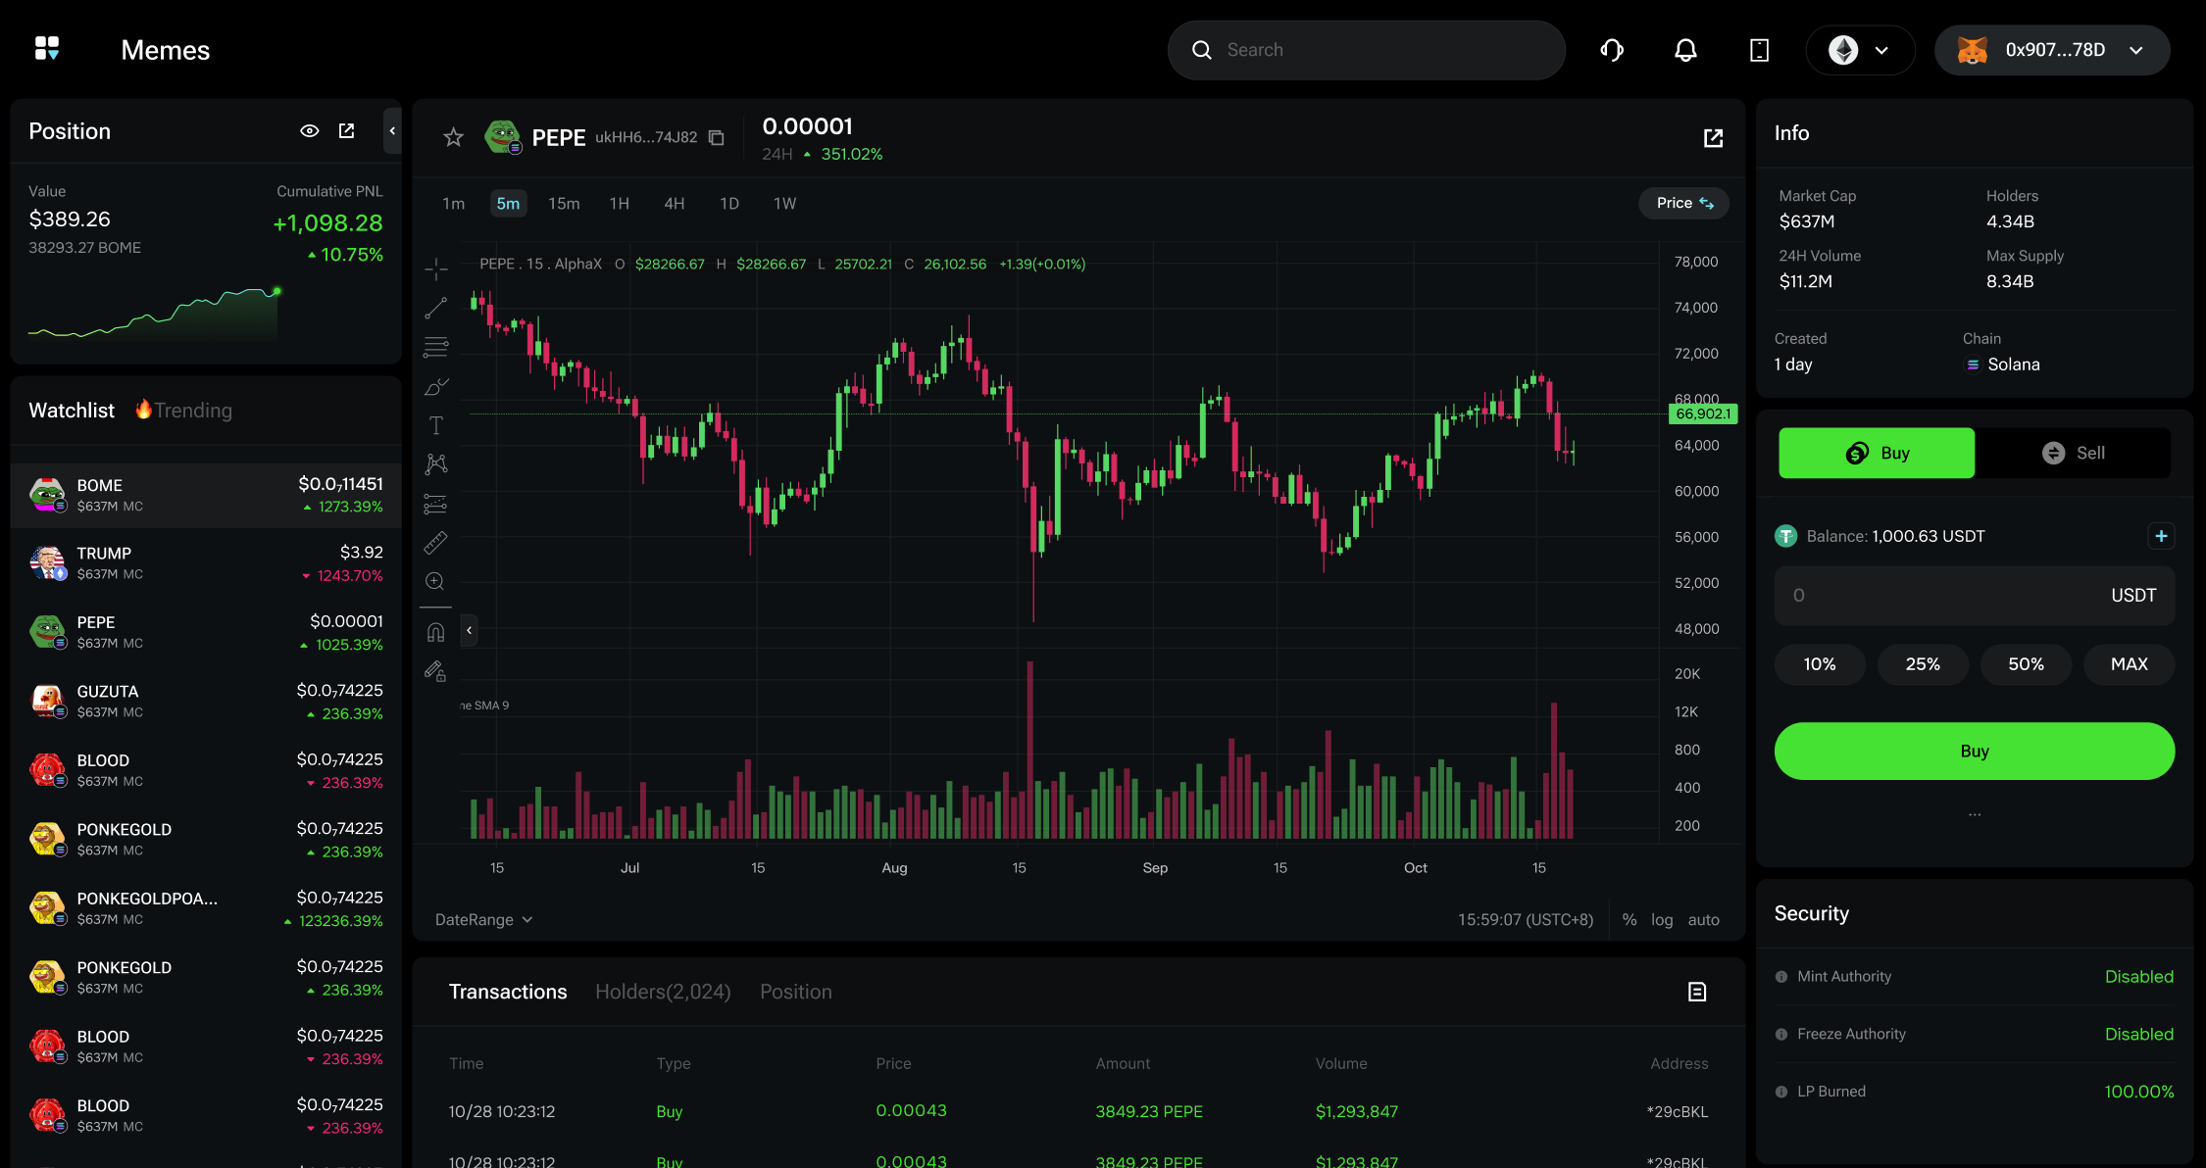Select the 4H timeframe
This screenshot has width=2206, height=1168.
675,203
